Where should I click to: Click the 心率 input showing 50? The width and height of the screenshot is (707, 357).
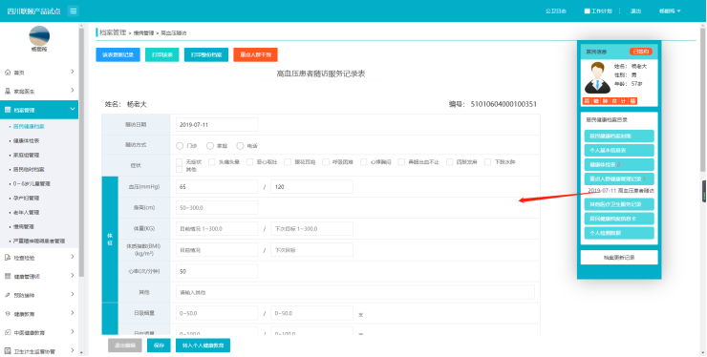[x=217, y=271]
